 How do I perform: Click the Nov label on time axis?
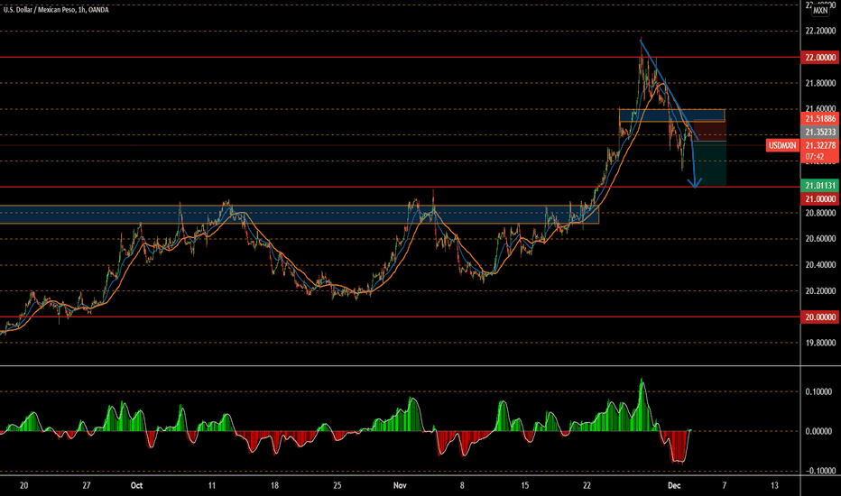click(x=400, y=485)
